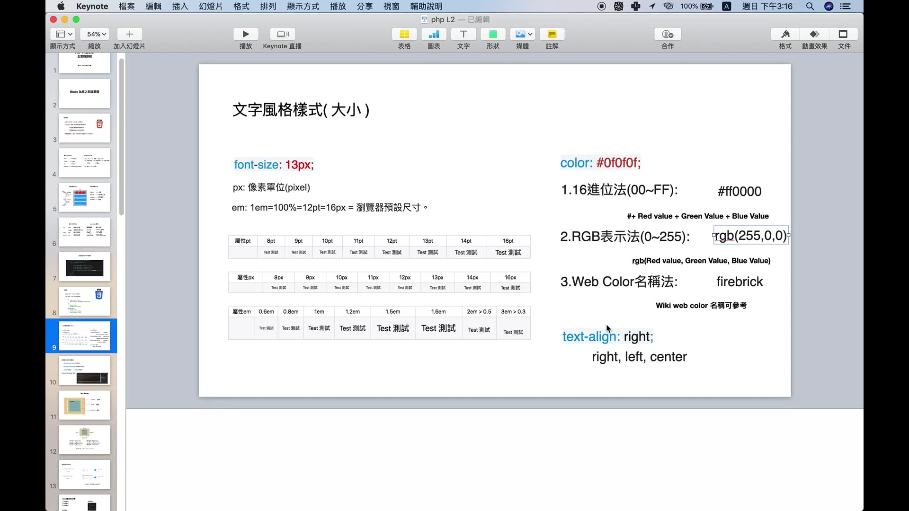The image size is (909, 511).
Task: Add a new slide with 加入幻燈片
Action: pyautogui.click(x=129, y=34)
